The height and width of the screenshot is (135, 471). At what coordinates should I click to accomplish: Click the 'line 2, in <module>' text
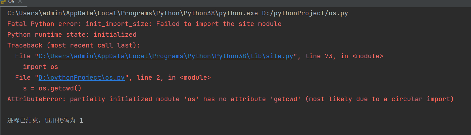pyautogui.click(x=174, y=77)
